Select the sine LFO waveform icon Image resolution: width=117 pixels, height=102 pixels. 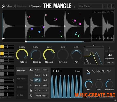tap(88, 72)
